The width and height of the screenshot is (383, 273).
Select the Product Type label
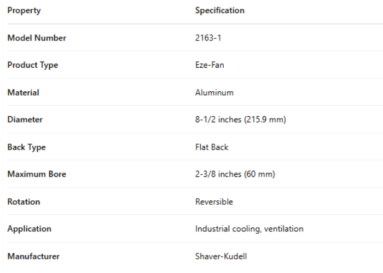(x=32, y=65)
